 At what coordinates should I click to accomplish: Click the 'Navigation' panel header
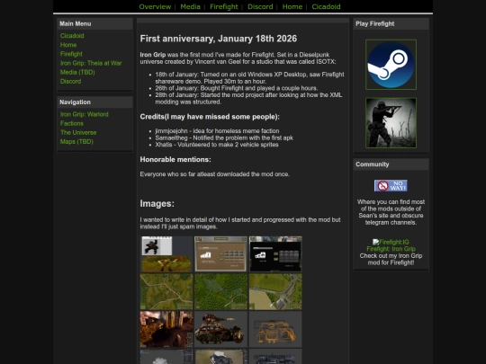coord(94,102)
